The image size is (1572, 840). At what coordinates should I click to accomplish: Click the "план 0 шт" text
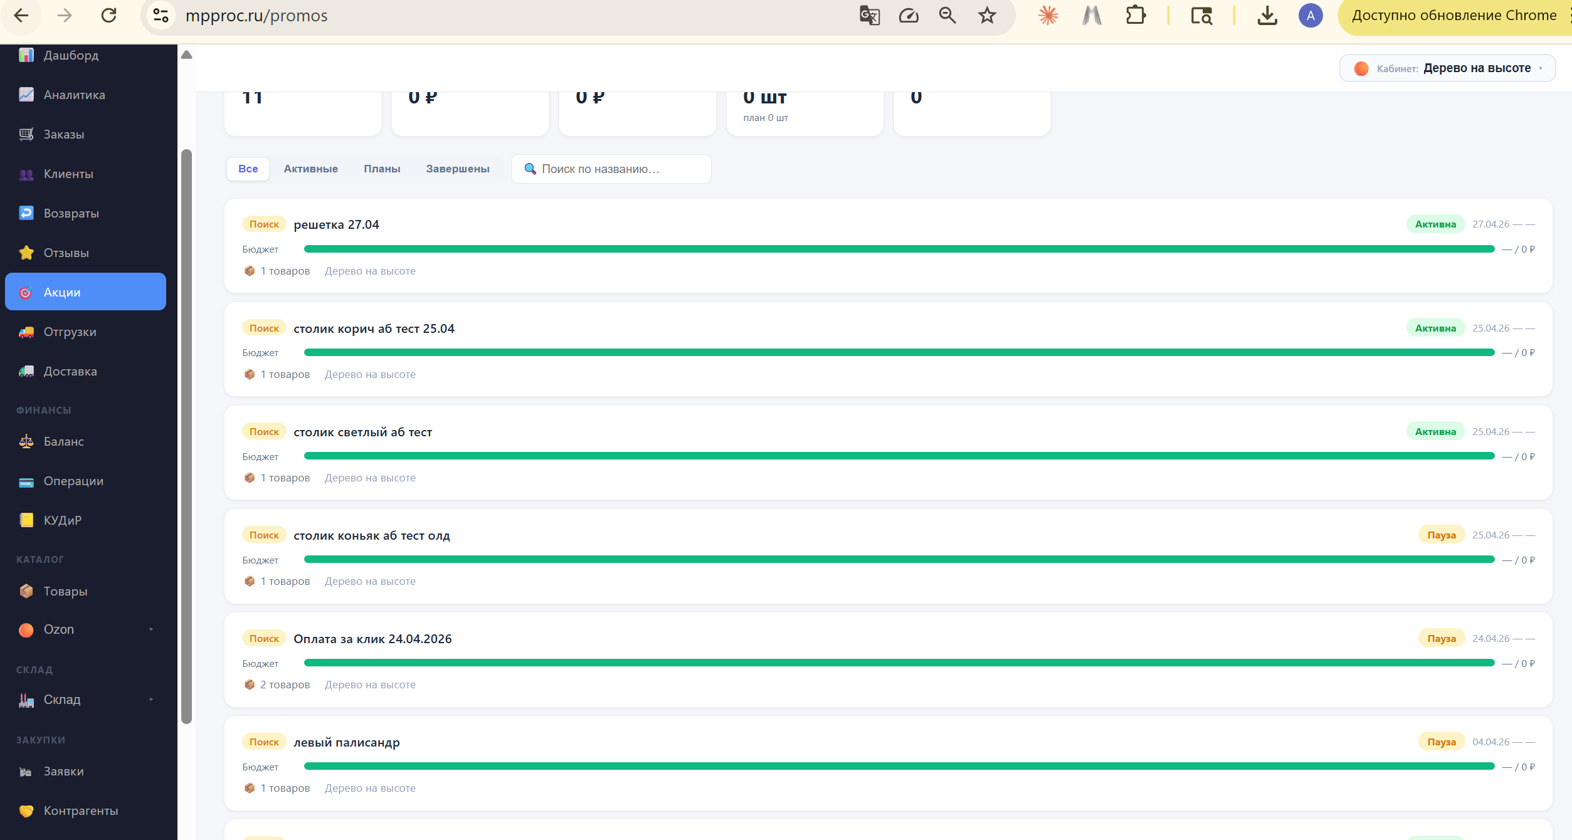[766, 118]
